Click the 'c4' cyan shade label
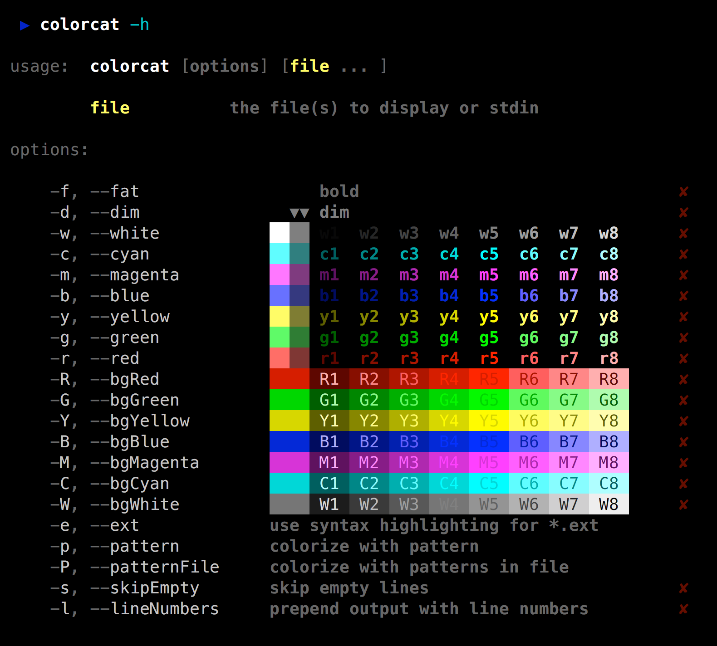 (449, 254)
